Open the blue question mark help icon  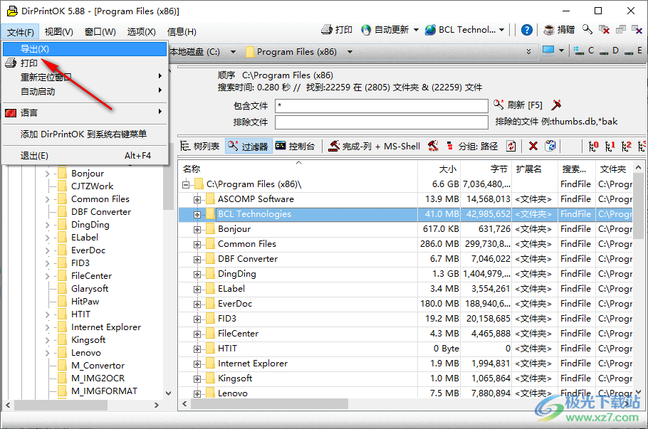click(527, 29)
